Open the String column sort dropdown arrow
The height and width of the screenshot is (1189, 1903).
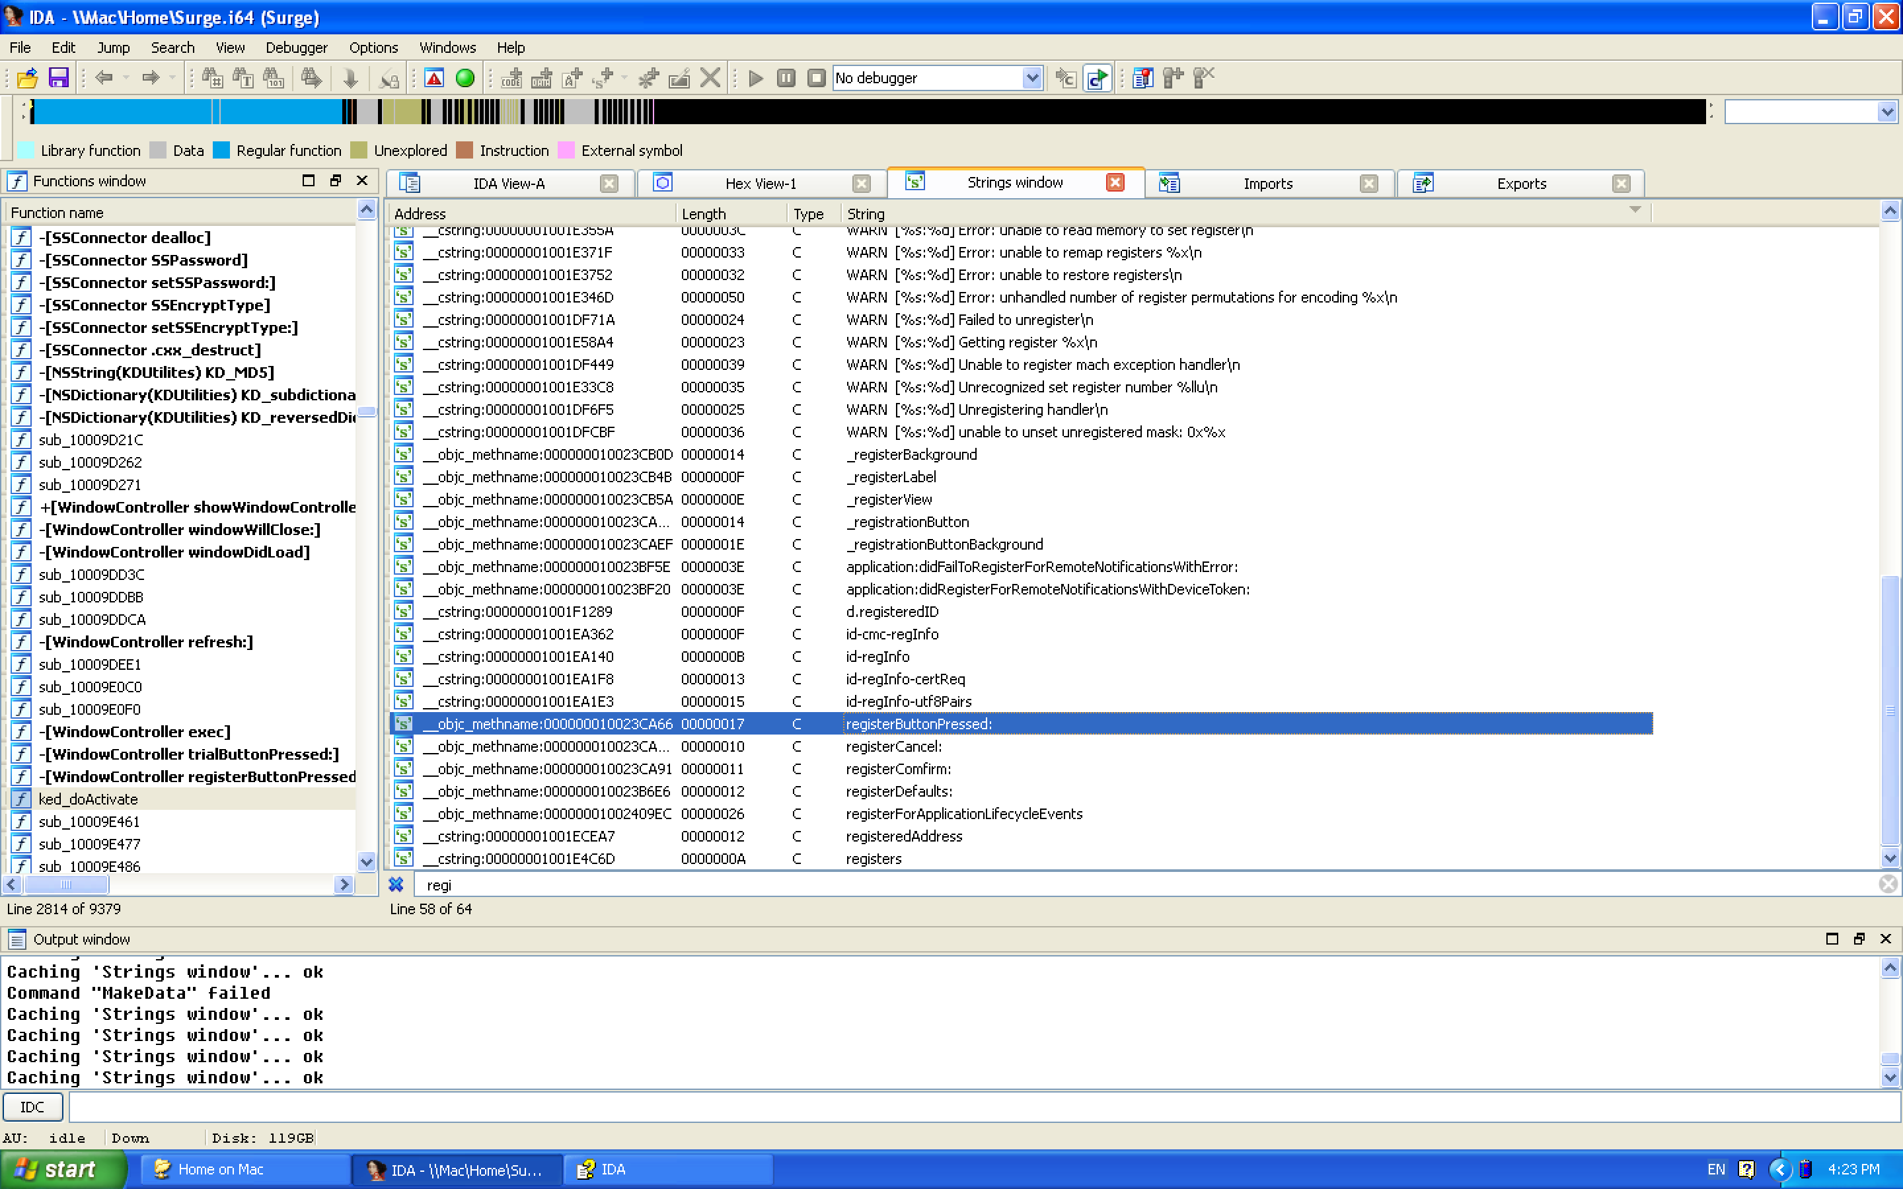1635,212
